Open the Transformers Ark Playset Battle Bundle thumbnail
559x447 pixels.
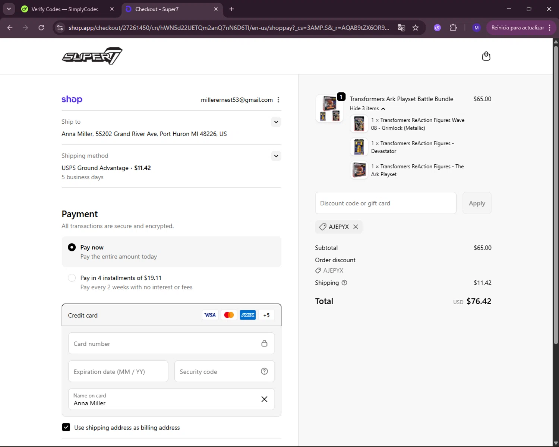point(329,108)
